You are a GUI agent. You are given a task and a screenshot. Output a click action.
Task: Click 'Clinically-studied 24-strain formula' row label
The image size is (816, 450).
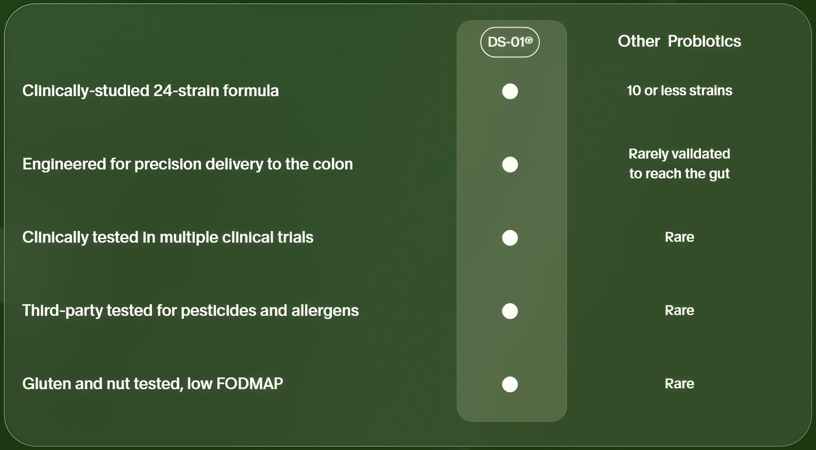click(x=151, y=91)
